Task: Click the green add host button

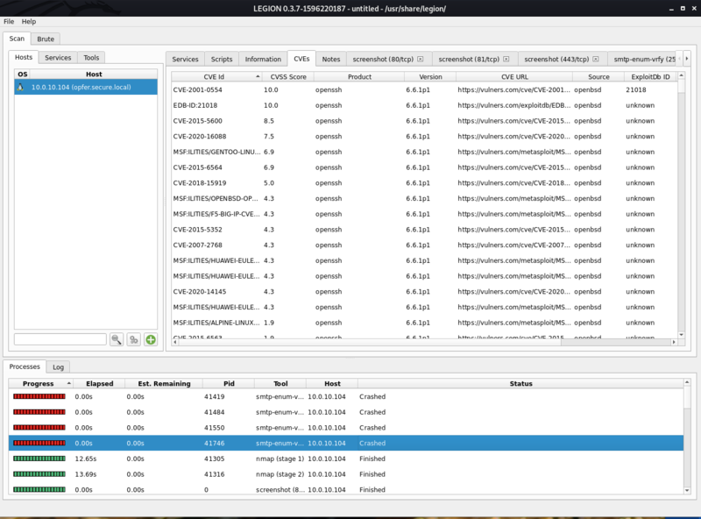Action: (x=151, y=339)
